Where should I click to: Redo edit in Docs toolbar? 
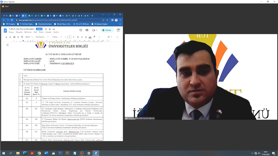[x=10, y=37]
